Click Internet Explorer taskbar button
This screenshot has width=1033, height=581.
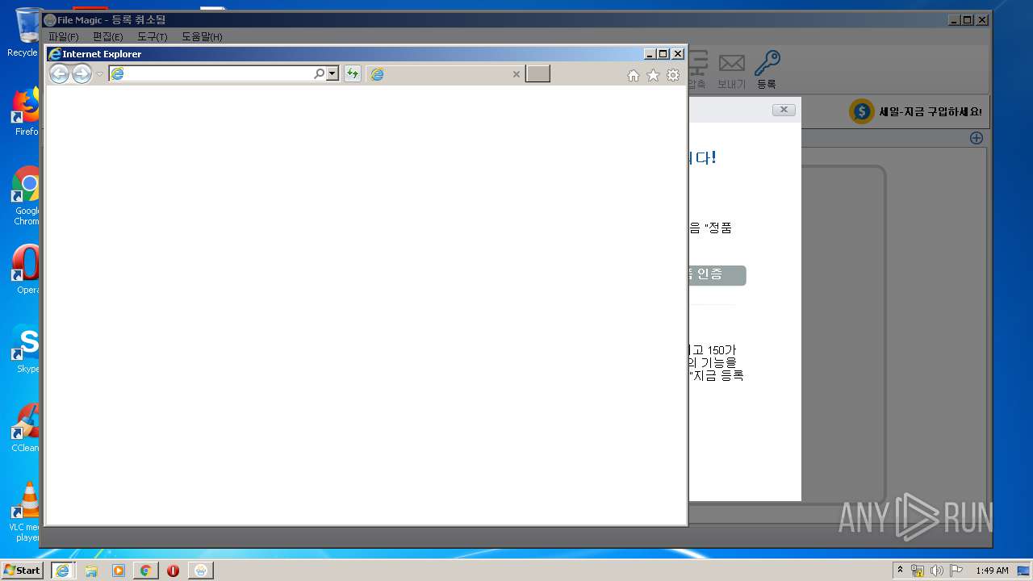(x=62, y=571)
